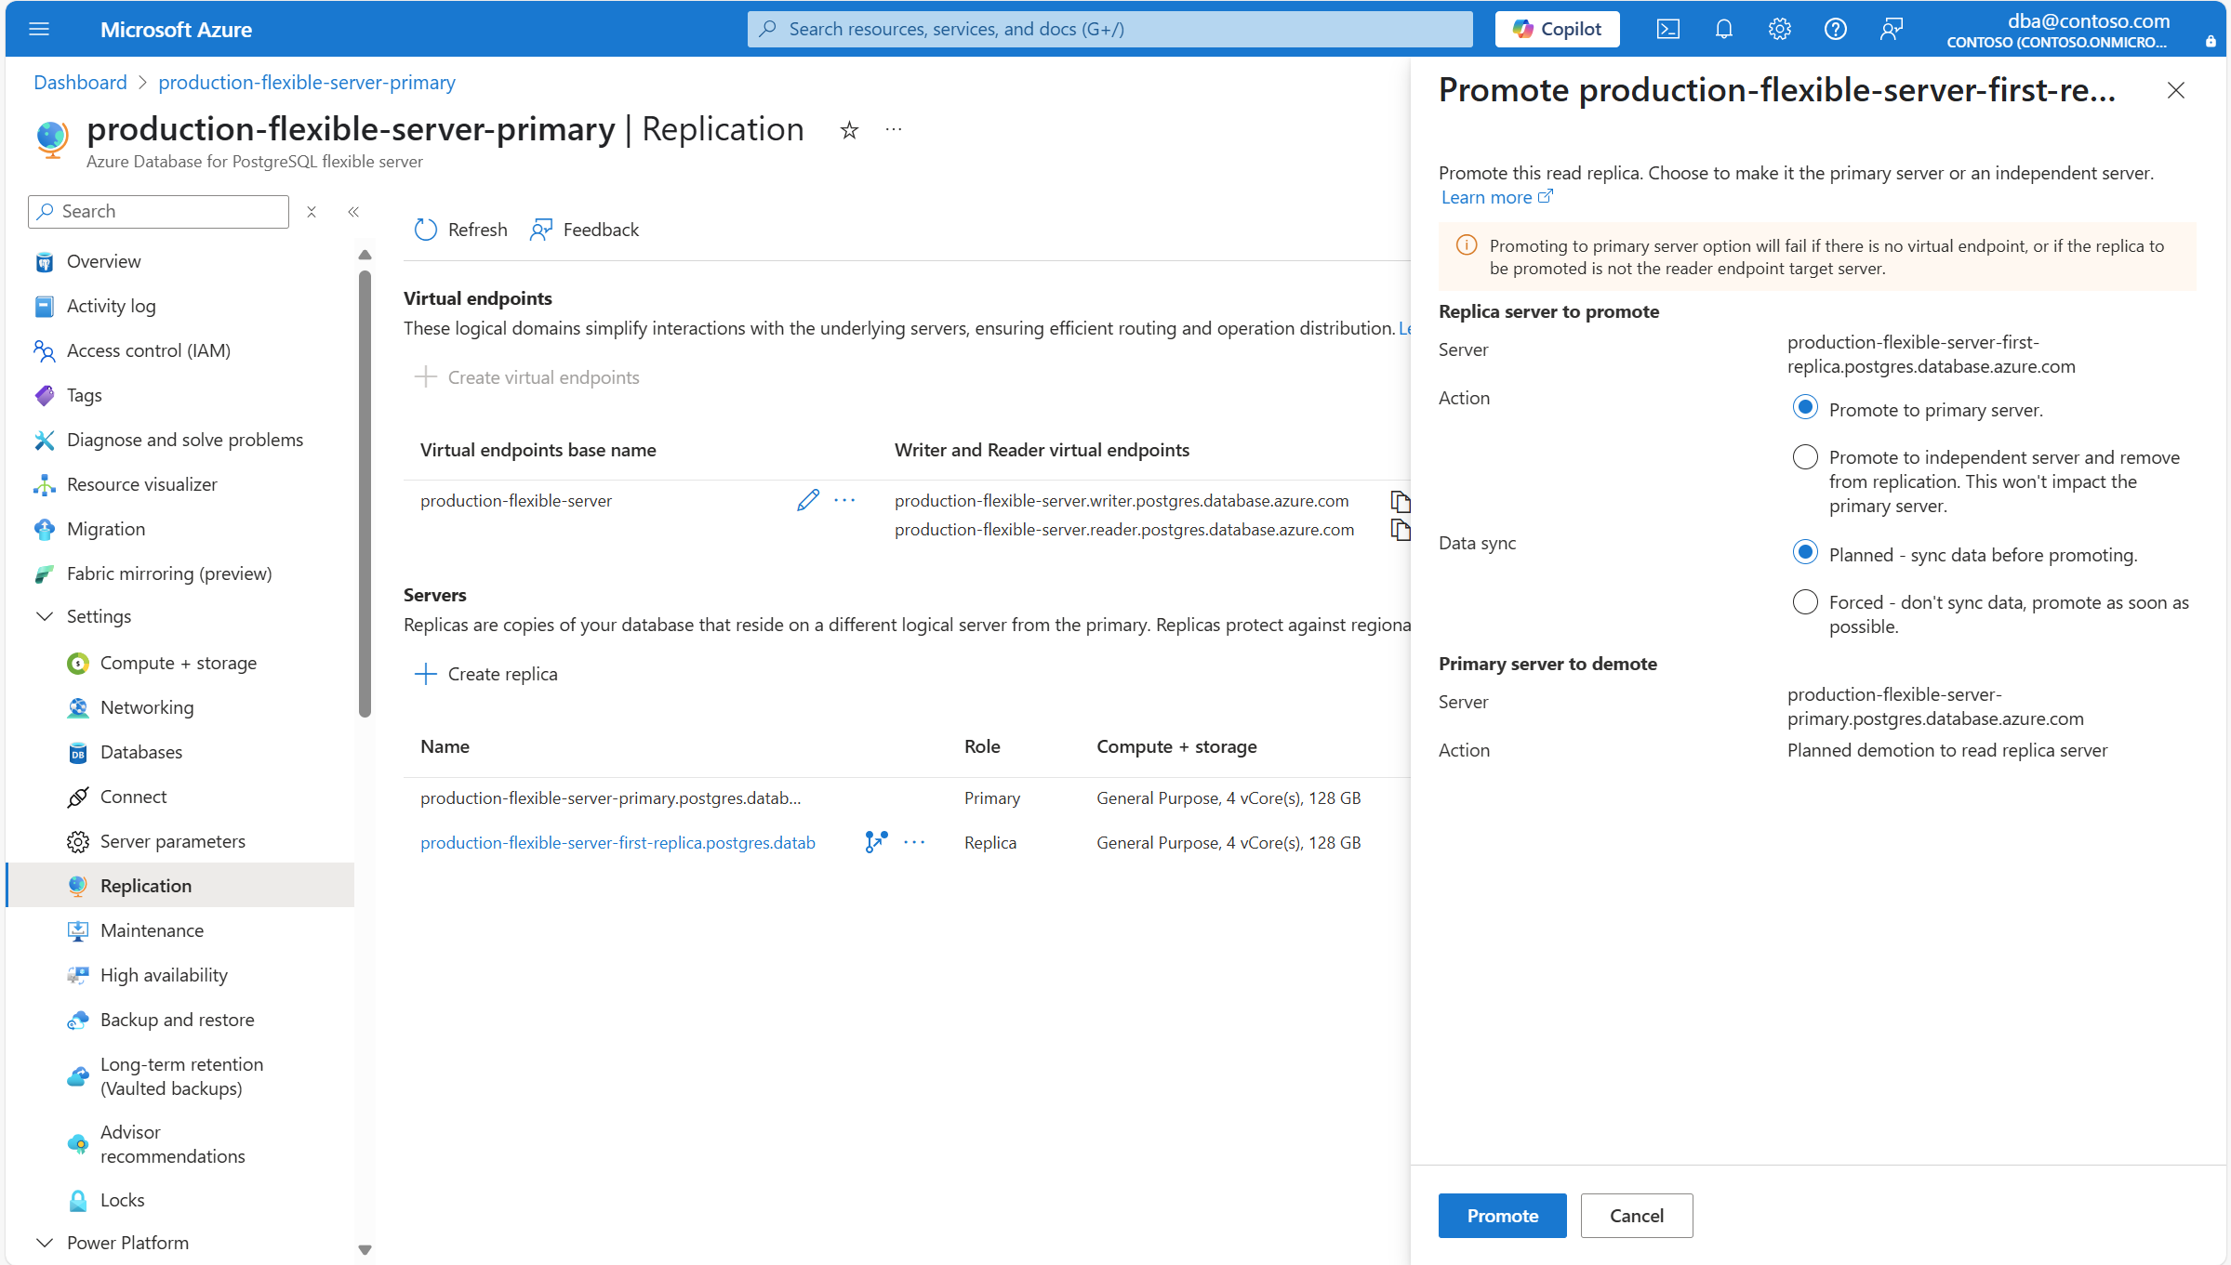The height and width of the screenshot is (1265, 2231).
Task: Click the promote icon beside first-replica row
Action: point(875,842)
